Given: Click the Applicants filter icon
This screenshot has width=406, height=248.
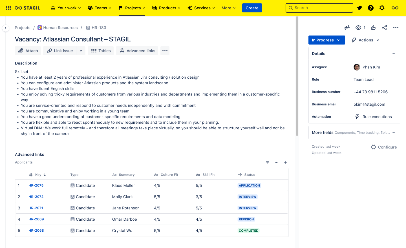Looking at the screenshot, I should (268, 162).
